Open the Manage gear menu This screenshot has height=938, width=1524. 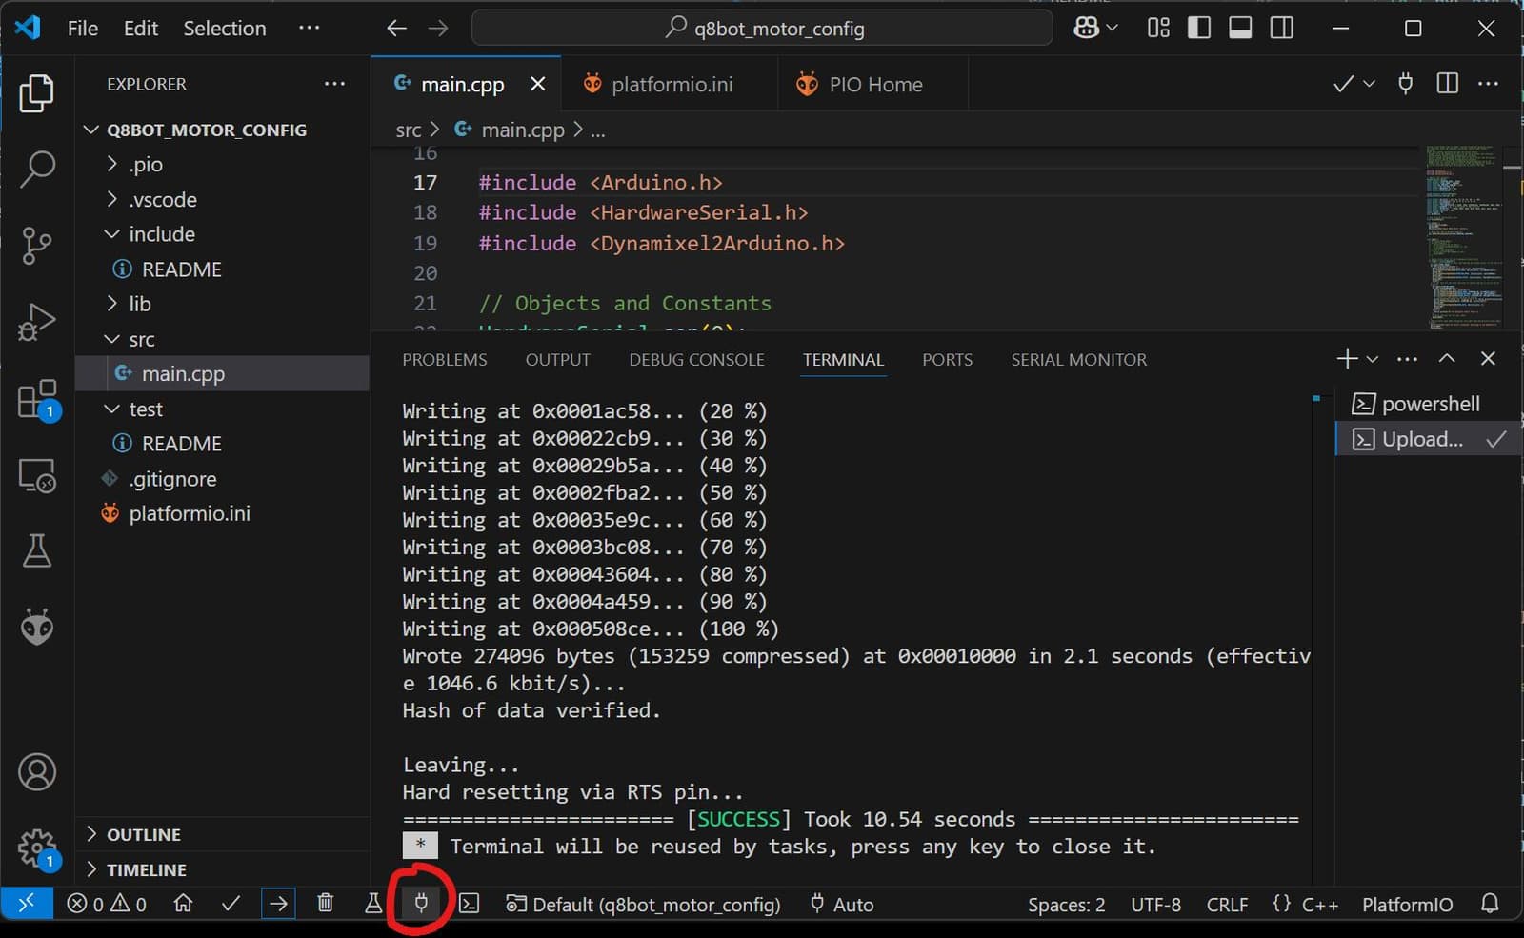point(37,847)
